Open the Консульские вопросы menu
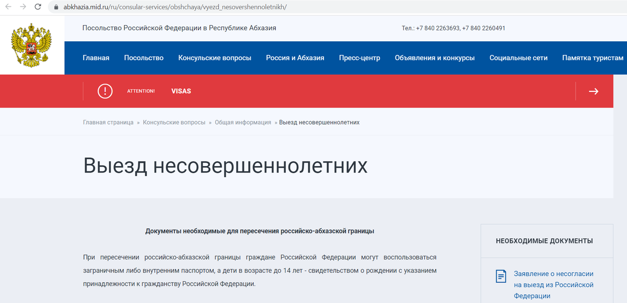The image size is (627, 303). pos(215,58)
